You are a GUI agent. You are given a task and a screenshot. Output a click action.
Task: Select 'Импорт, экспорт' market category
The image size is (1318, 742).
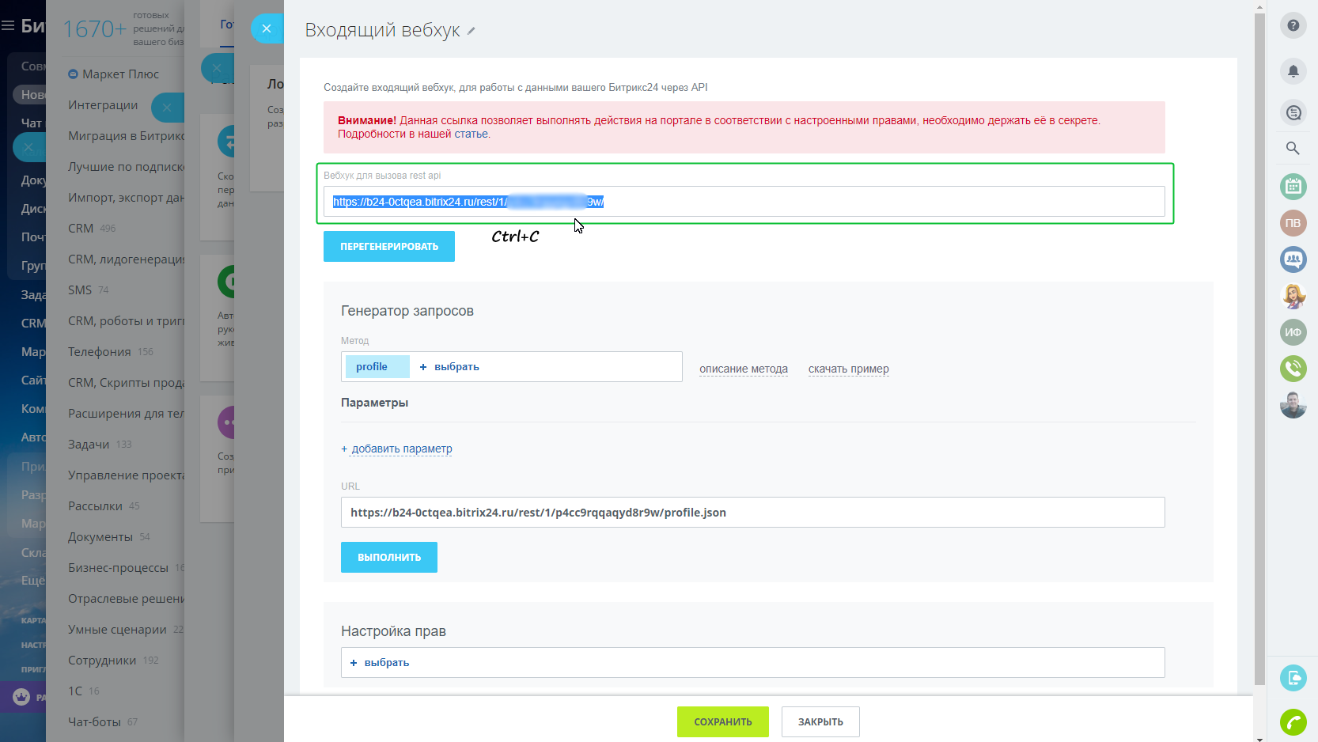126,197
